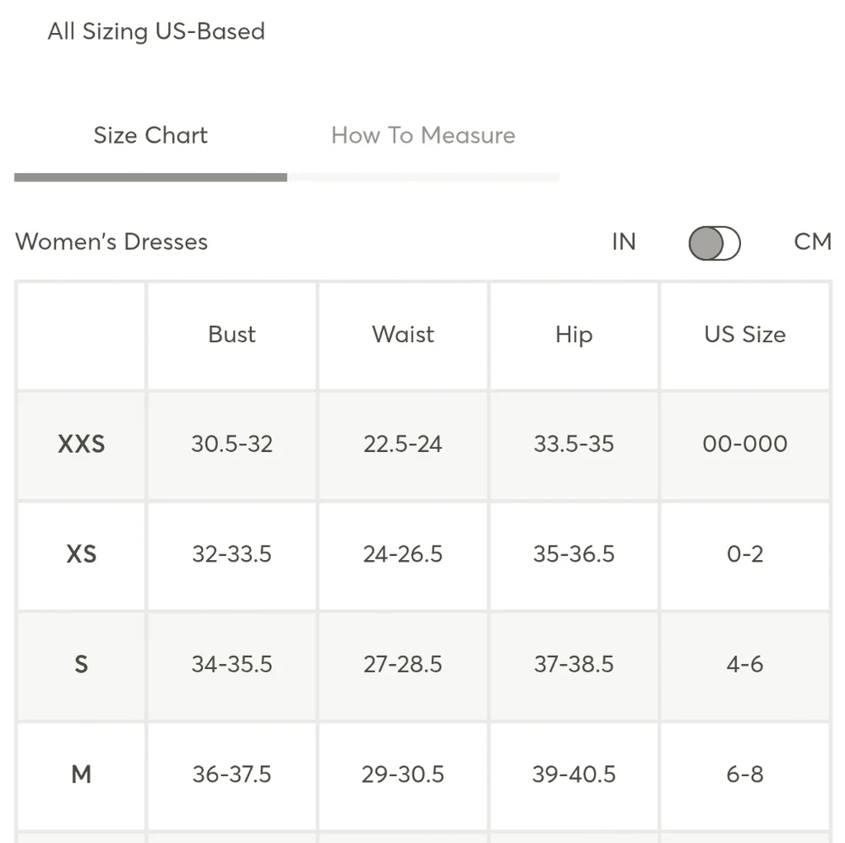
Task: Click the S hip value 37-38.5
Action: click(x=574, y=664)
